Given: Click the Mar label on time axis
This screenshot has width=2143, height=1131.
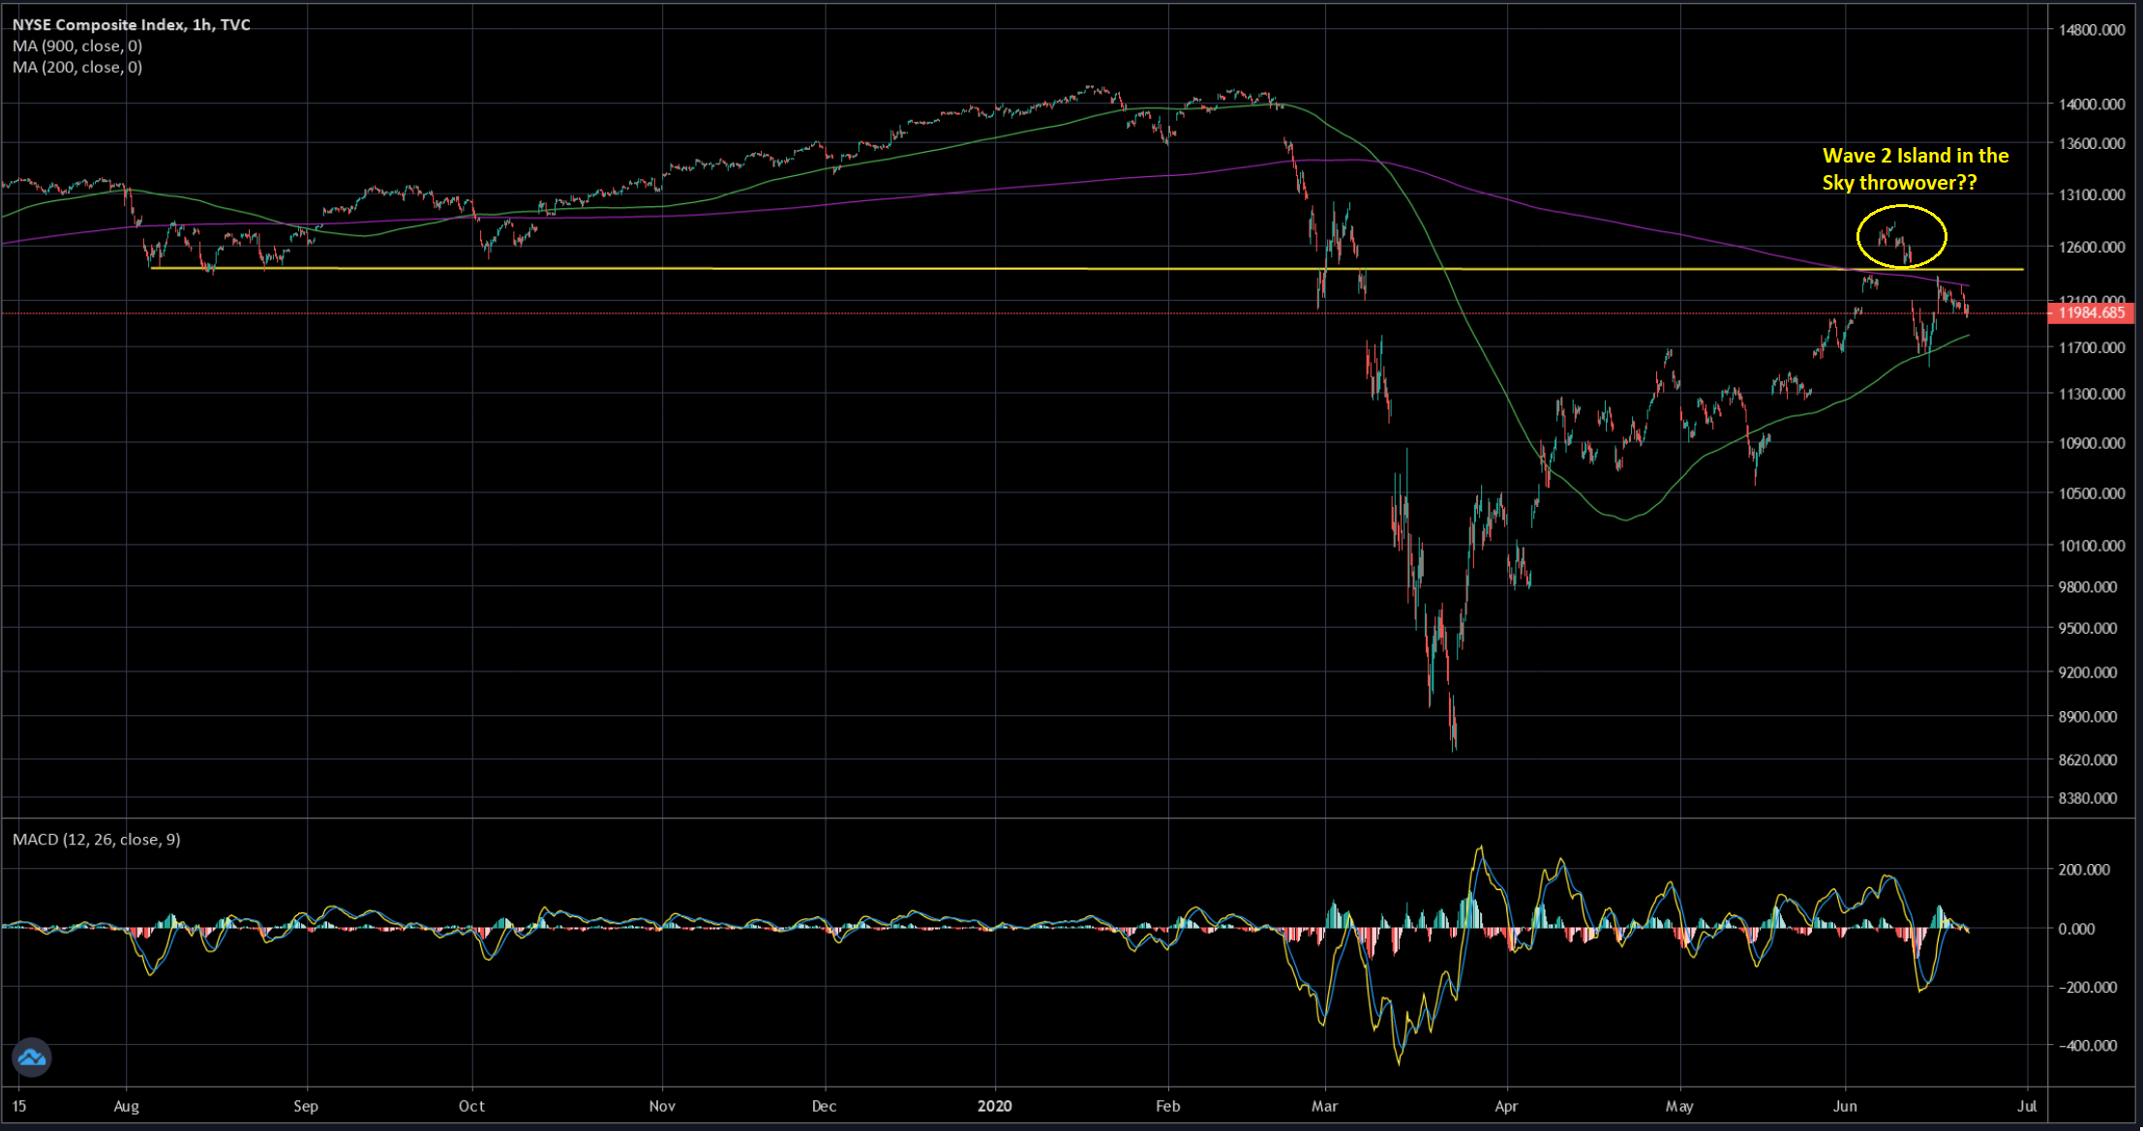Looking at the screenshot, I should point(1324,1106).
